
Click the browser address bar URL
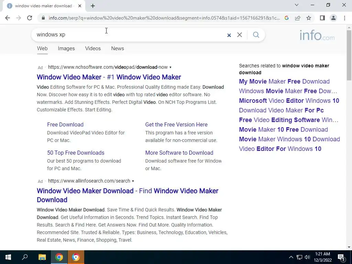point(164,18)
